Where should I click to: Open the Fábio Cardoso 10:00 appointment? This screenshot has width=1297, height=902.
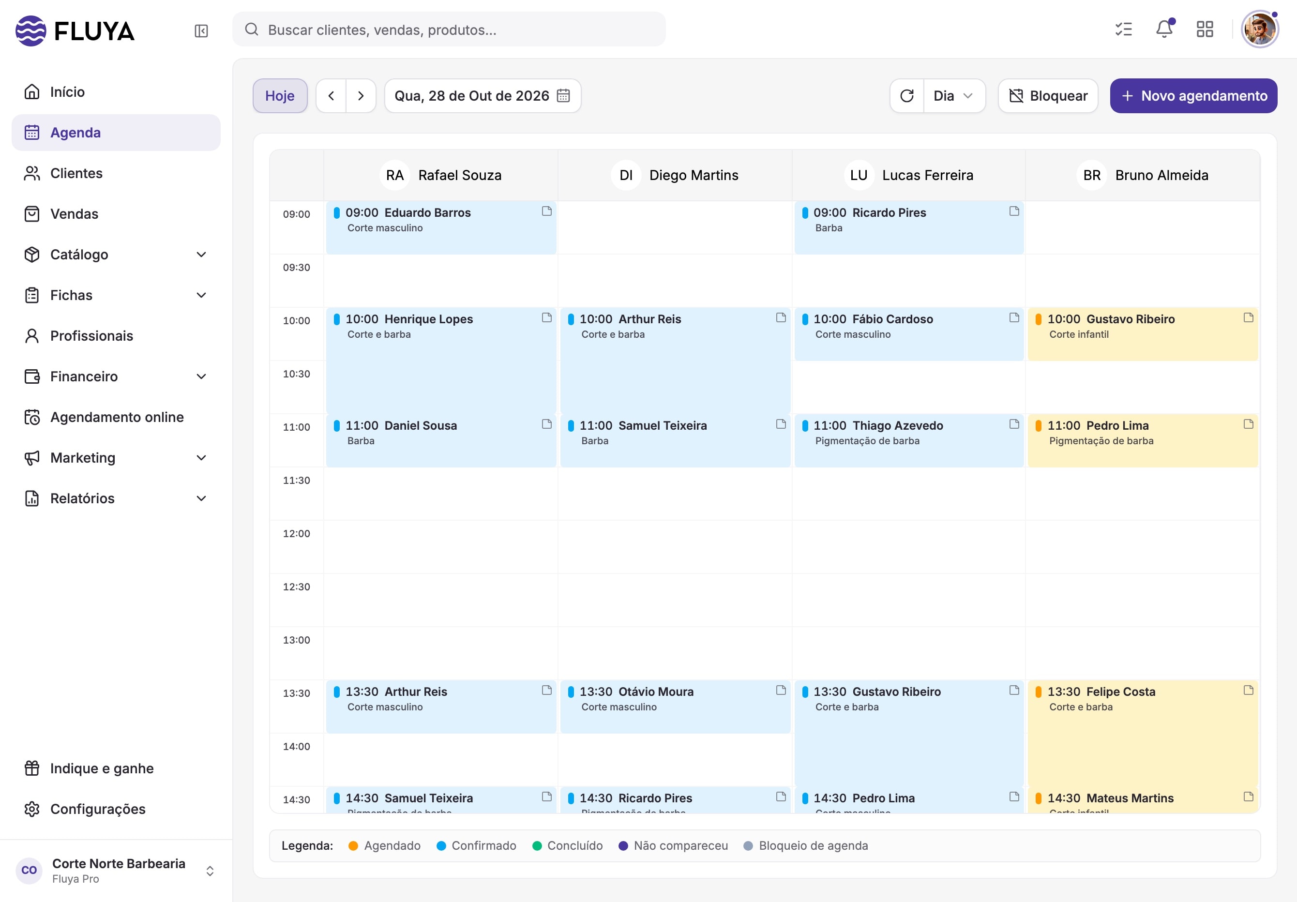pos(909,334)
